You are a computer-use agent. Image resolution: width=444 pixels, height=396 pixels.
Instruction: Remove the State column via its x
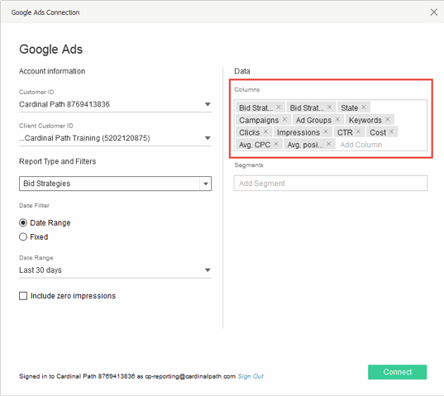tap(364, 107)
